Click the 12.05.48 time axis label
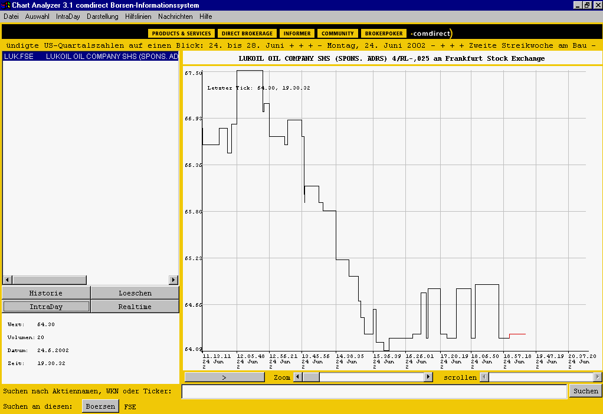Viewport: 603px width, 414px height. pos(251,356)
